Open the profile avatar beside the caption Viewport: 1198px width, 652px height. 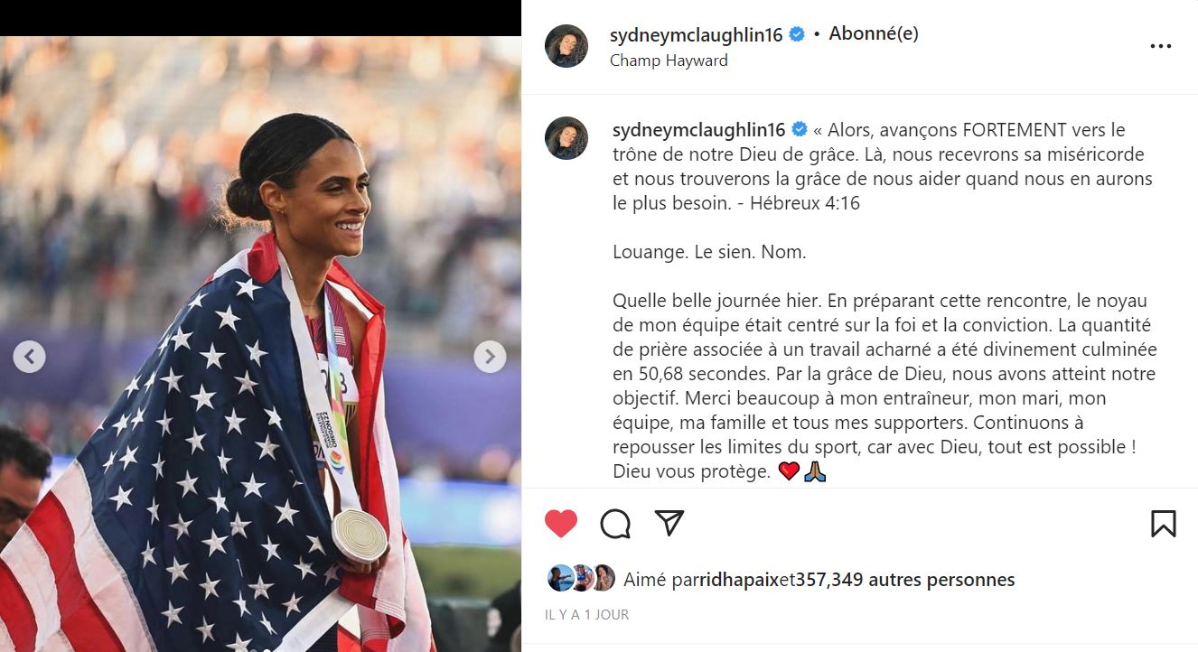(566, 138)
